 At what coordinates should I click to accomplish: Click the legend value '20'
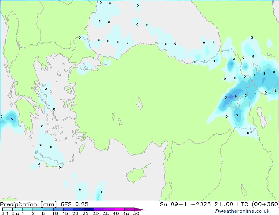click(75, 213)
